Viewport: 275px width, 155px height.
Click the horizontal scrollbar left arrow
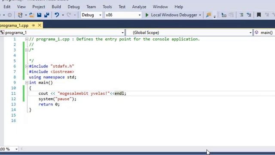coord(21,149)
